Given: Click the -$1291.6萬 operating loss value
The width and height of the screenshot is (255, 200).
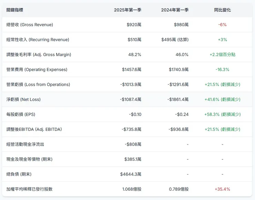Looking at the screenshot, I should pos(178,84).
